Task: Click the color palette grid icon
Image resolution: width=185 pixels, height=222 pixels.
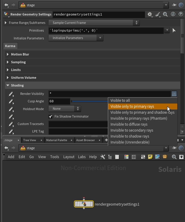Action: [126, 157]
